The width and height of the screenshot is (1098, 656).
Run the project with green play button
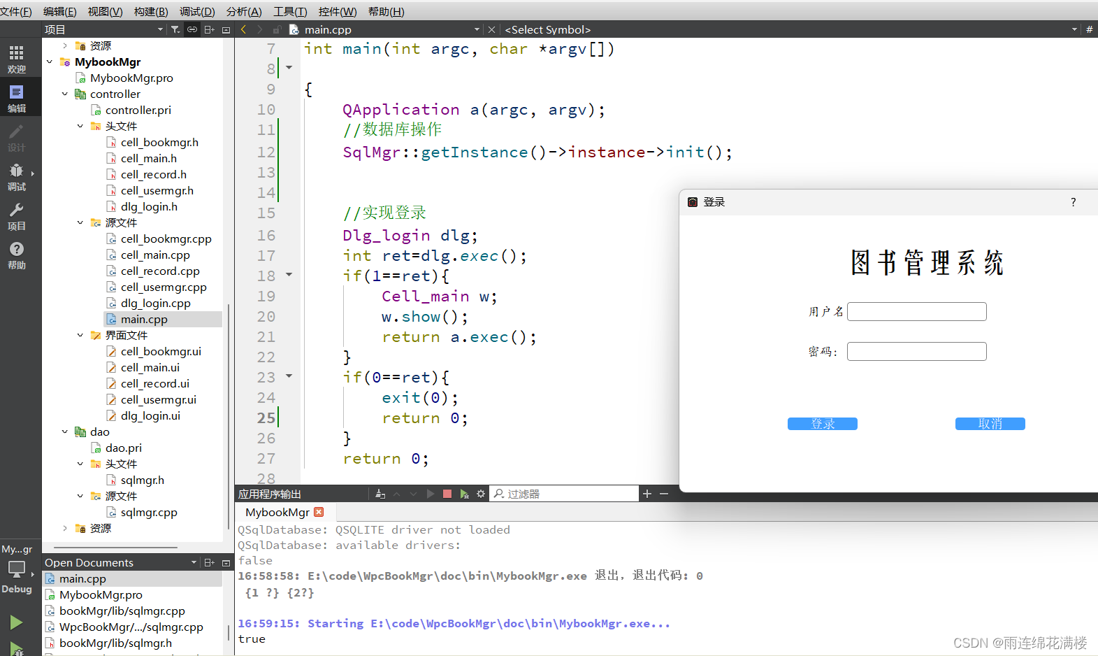pyautogui.click(x=17, y=622)
